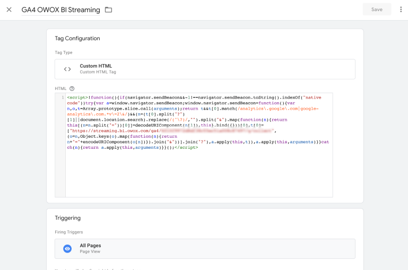The height and width of the screenshot is (270, 408).
Task: Click the closing </script> tag in code
Action: (x=186, y=148)
